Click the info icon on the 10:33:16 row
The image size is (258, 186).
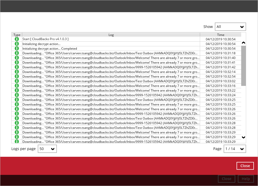(x=17, y=86)
